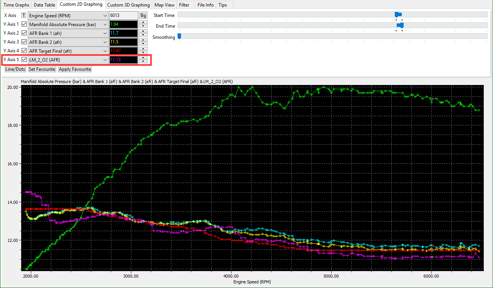Click the X Axis value field showing 6013
493x288 pixels.
point(123,15)
